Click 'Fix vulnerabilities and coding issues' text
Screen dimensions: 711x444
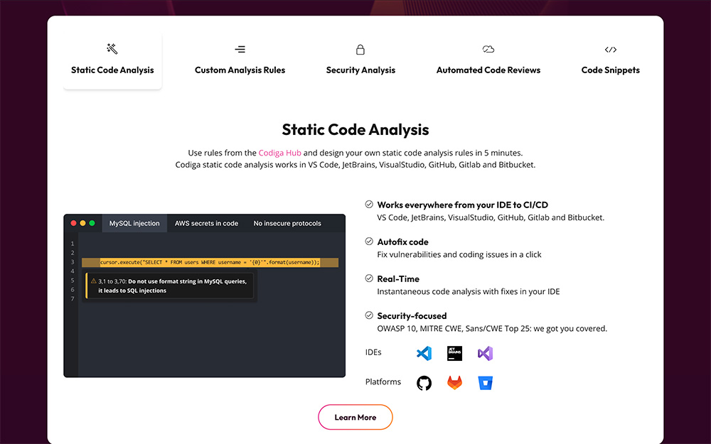(459, 254)
